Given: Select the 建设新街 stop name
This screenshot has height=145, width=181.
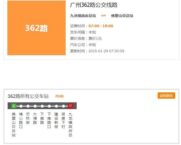Looking at the screenshot, I should (x=56, y=120).
